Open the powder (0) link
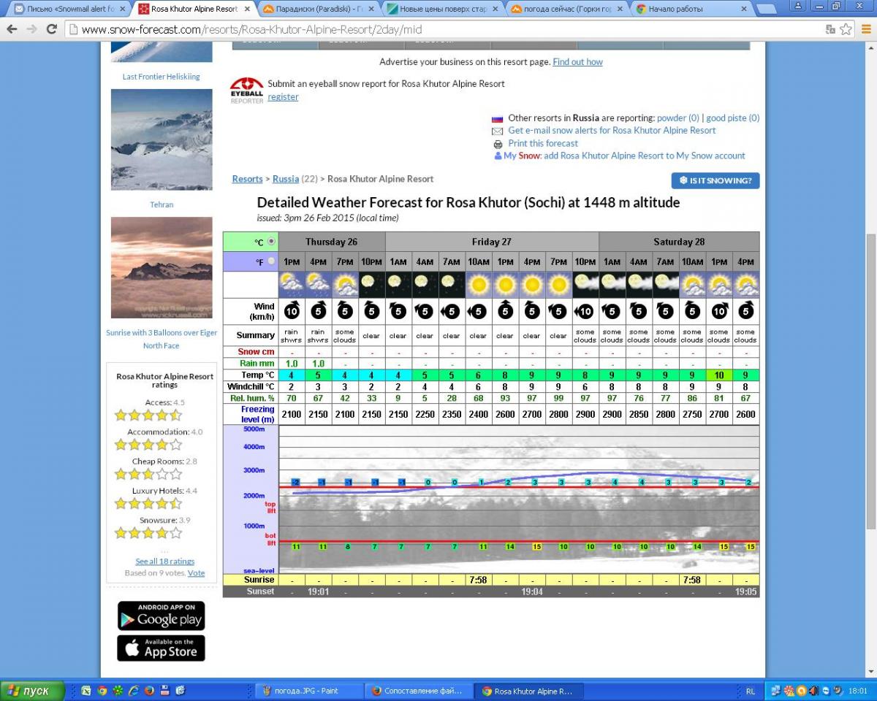The width and height of the screenshot is (877, 701). point(678,118)
